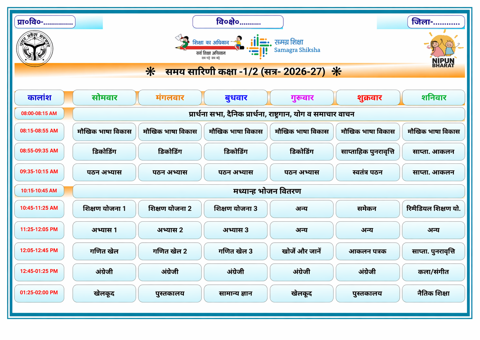The image size is (480, 340).
Task: Click the NIPUN Bharat logo
Action: pos(443,49)
